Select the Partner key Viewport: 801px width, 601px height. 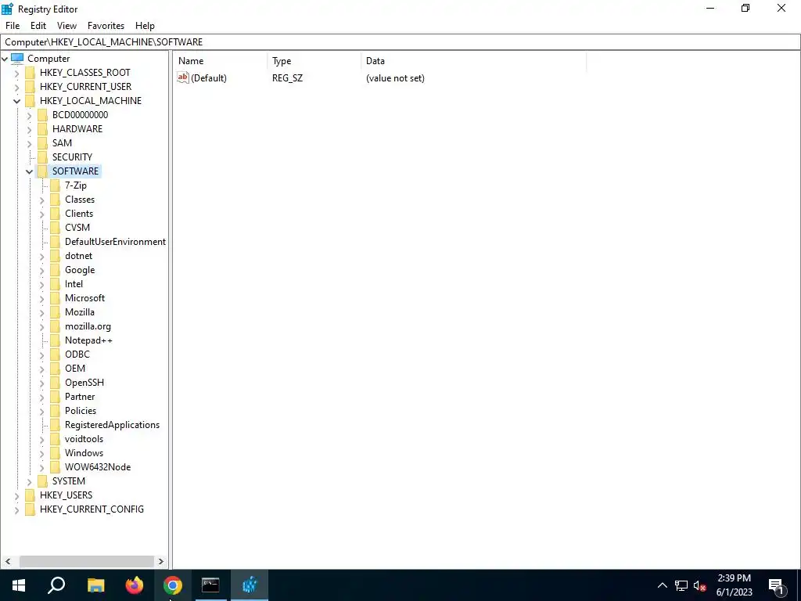[x=80, y=397]
